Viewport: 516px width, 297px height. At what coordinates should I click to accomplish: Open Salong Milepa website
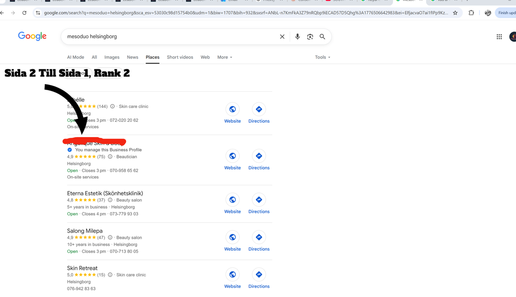coord(232,241)
